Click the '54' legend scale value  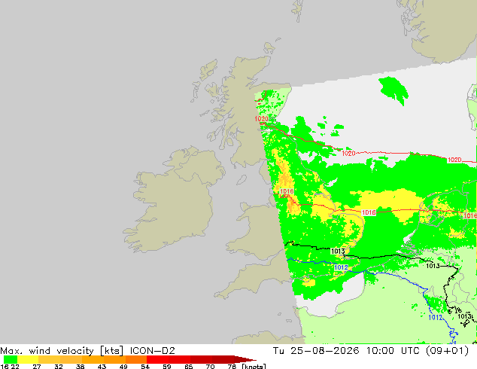click(145, 366)
